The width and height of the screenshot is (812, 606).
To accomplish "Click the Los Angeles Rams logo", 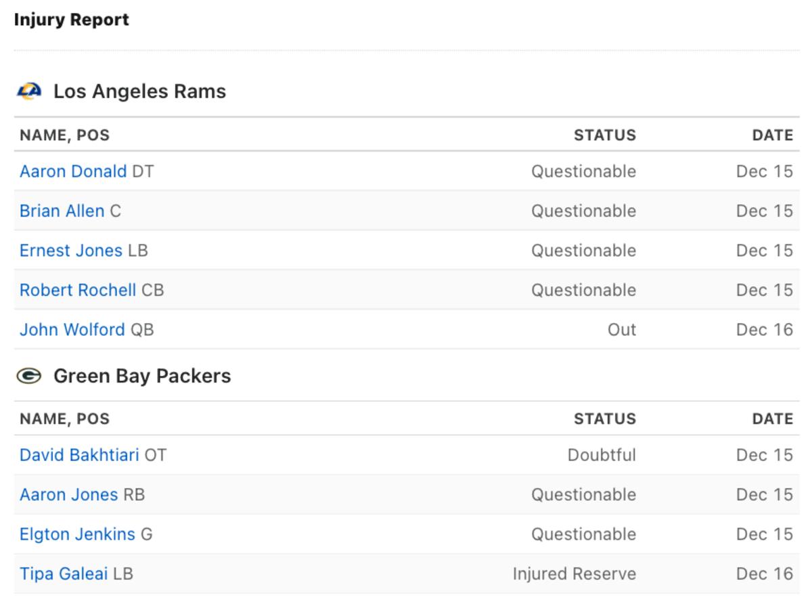I will pyautogui.click(x=29, y=91).
